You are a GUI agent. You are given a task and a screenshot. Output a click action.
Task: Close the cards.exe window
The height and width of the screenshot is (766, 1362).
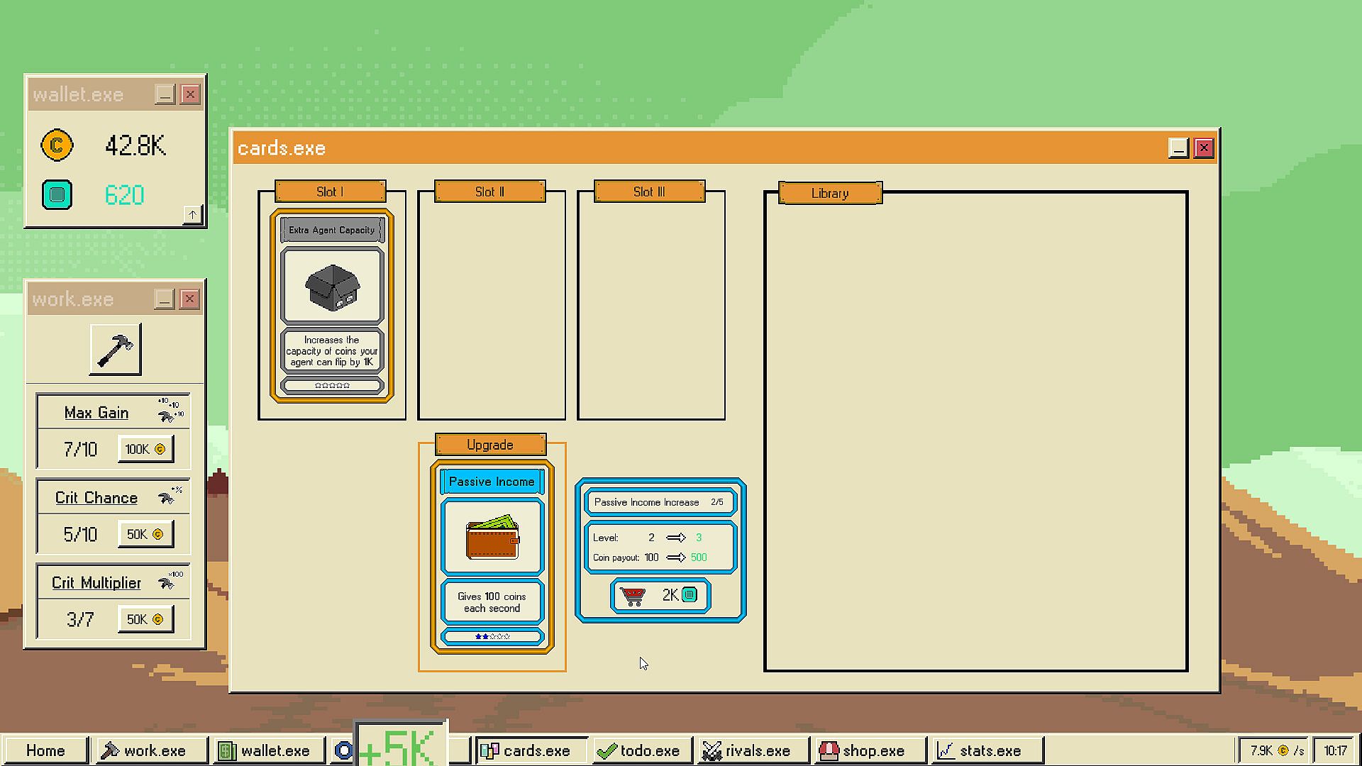click(x=1204, y=148)
